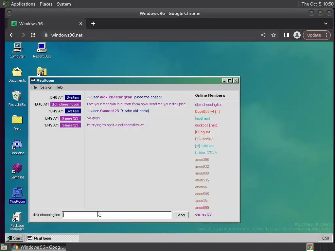Select dick cheesington in Online Members
This screenshot has height=251, width=335.
pyautogui.click(x=208, y=105)
